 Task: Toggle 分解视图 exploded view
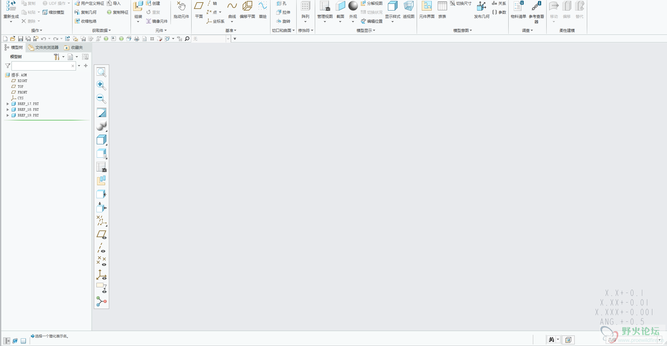coord(372,3)
